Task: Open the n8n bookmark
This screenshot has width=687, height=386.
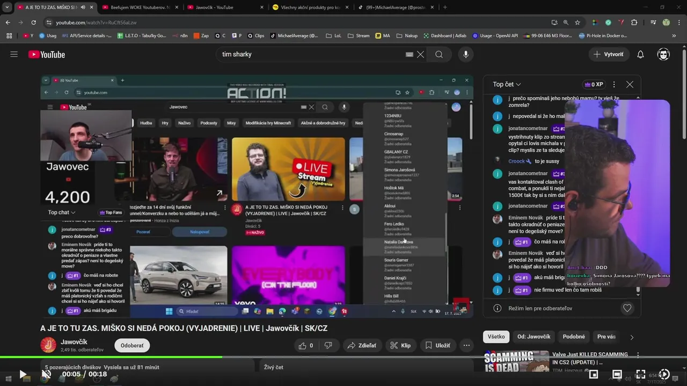Action: click(x=180, y=36)
